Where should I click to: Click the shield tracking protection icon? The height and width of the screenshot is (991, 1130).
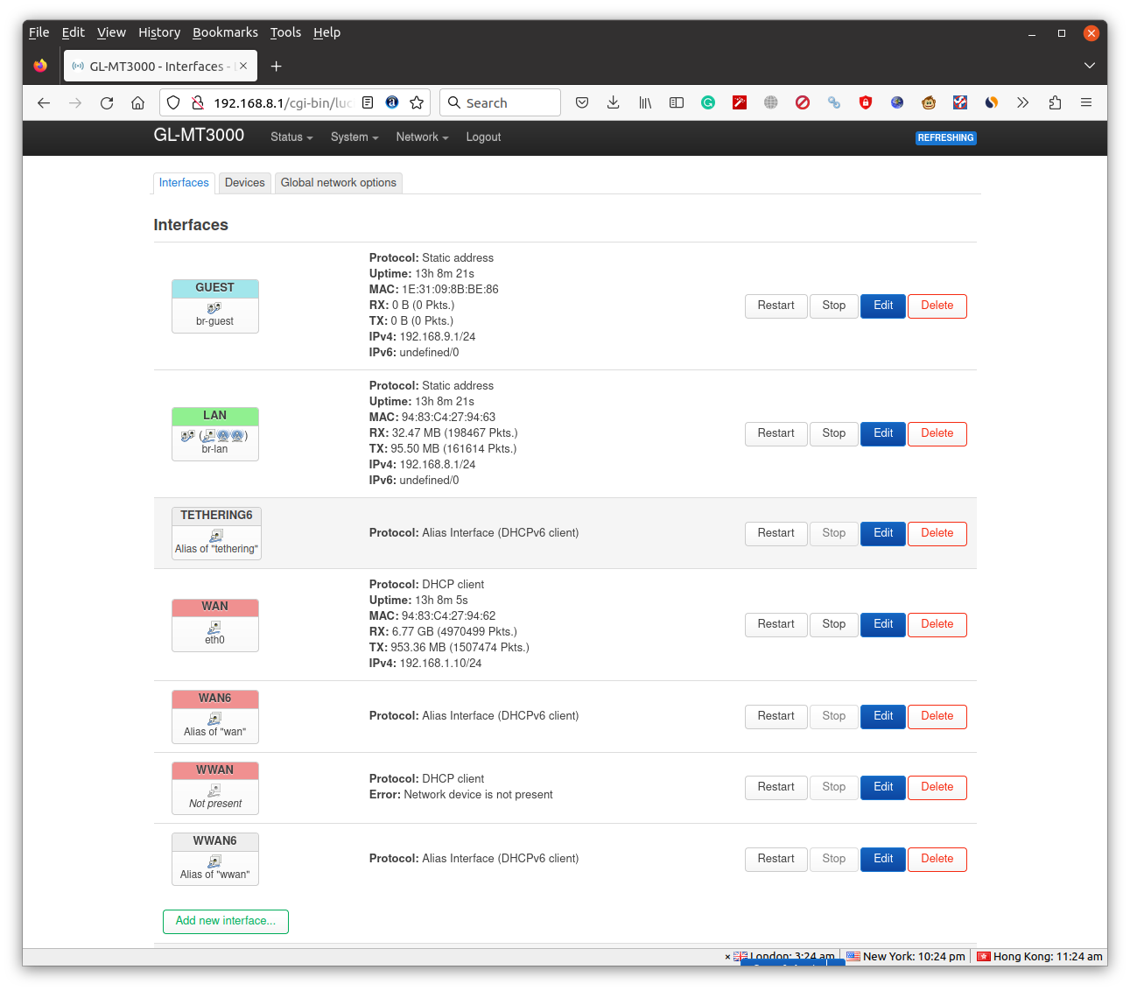point(173,102)
